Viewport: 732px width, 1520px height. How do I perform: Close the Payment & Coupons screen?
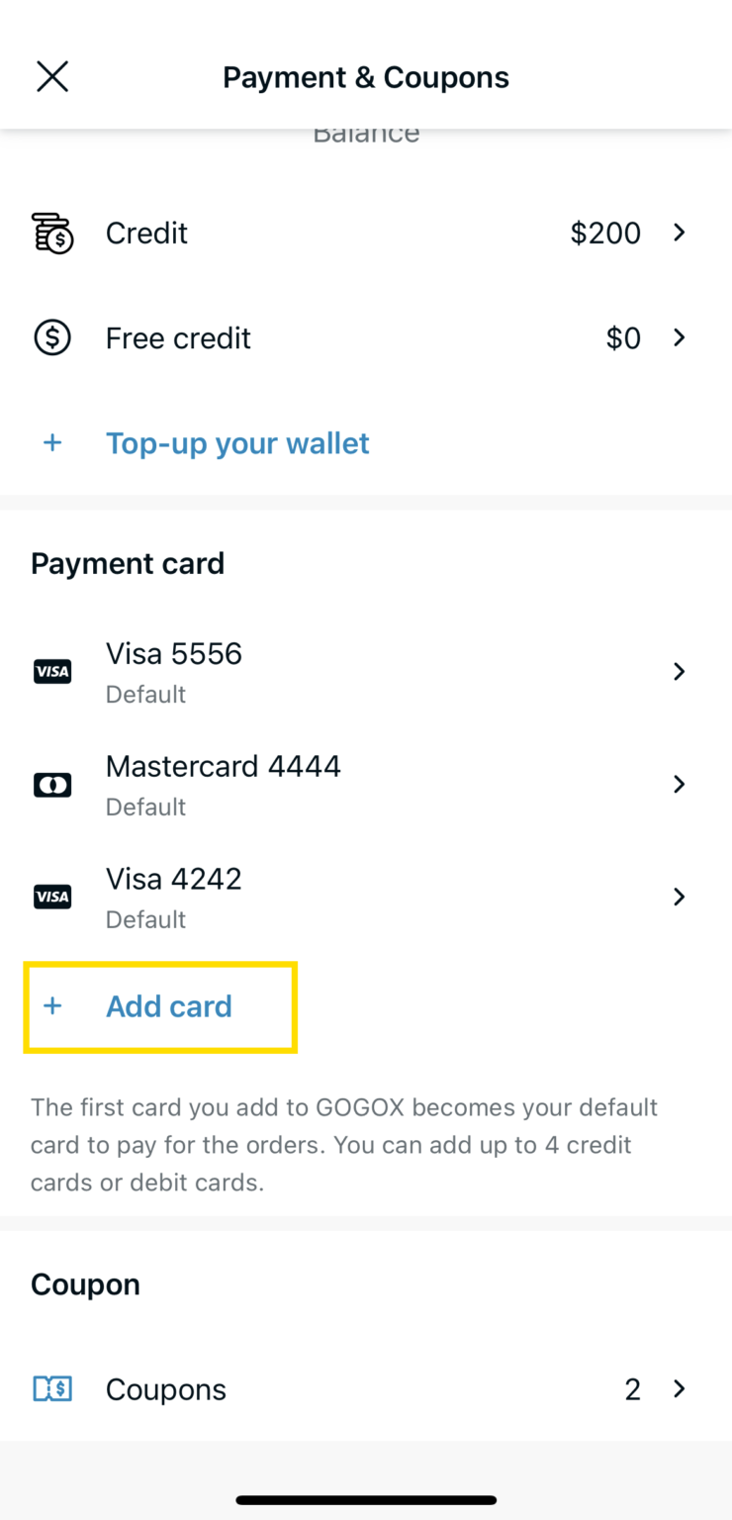click(51, 76)
